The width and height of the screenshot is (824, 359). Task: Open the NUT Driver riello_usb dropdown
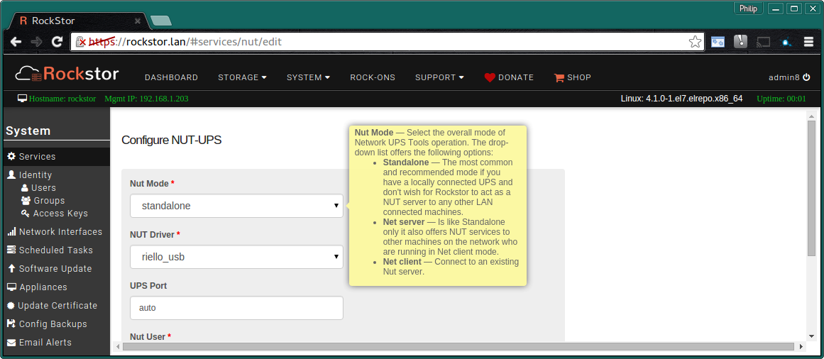tap(236, 257)
